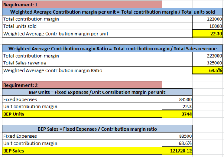This screenshot has height=157, width=224.
Task: Click 'Total contribution margin' label above 'Total Sales revenue'
Action: (x=82, y=56)
